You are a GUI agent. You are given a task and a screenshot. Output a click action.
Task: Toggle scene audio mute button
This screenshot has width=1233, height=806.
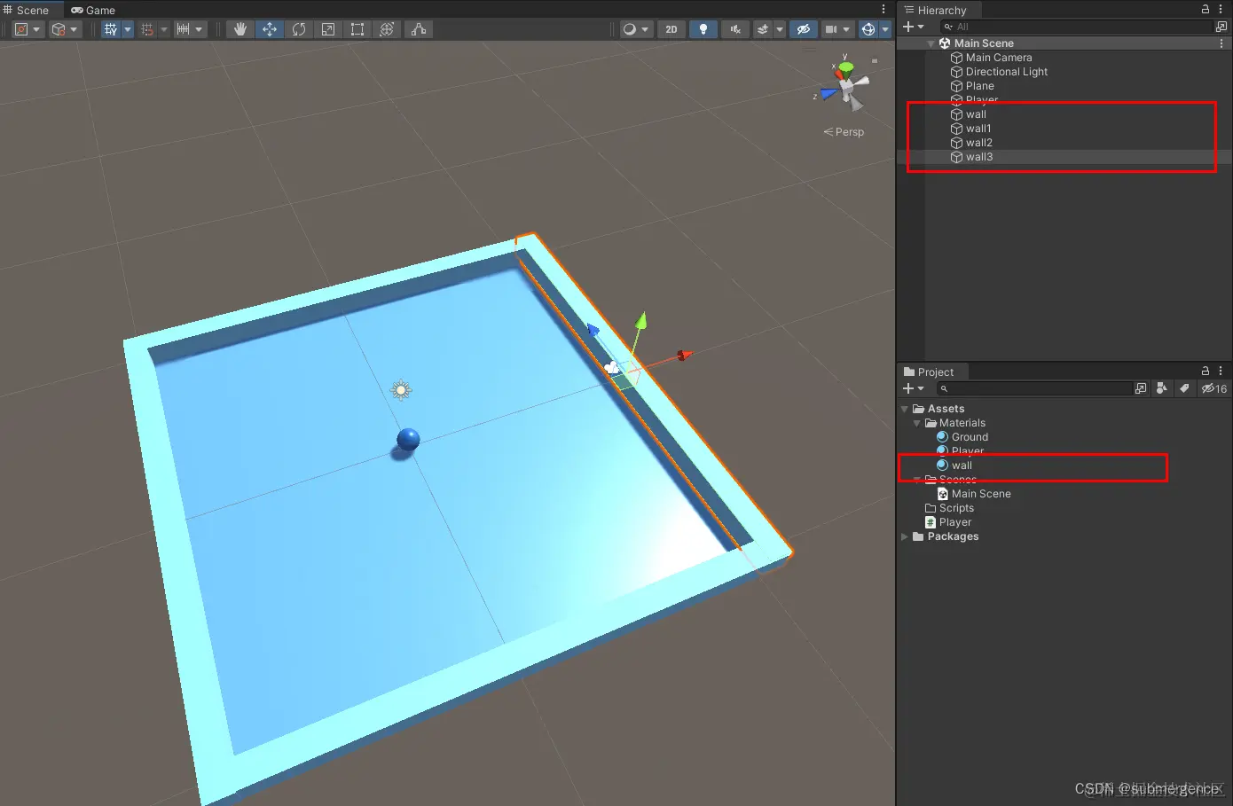(x=735, y=29)
